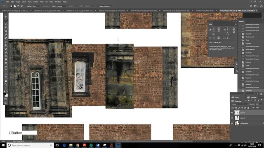Image resolution: width=264 pixels, height=148 pixels.
Task: Select the Eyedropper tool
Action: coord(6,35)
